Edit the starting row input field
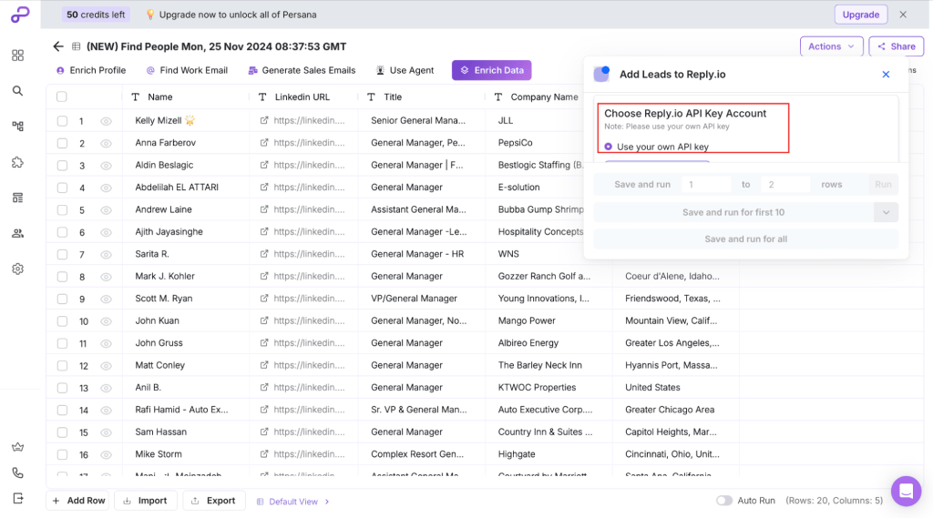This screenshot has height=518, width=933. click(x=706, y=185)
